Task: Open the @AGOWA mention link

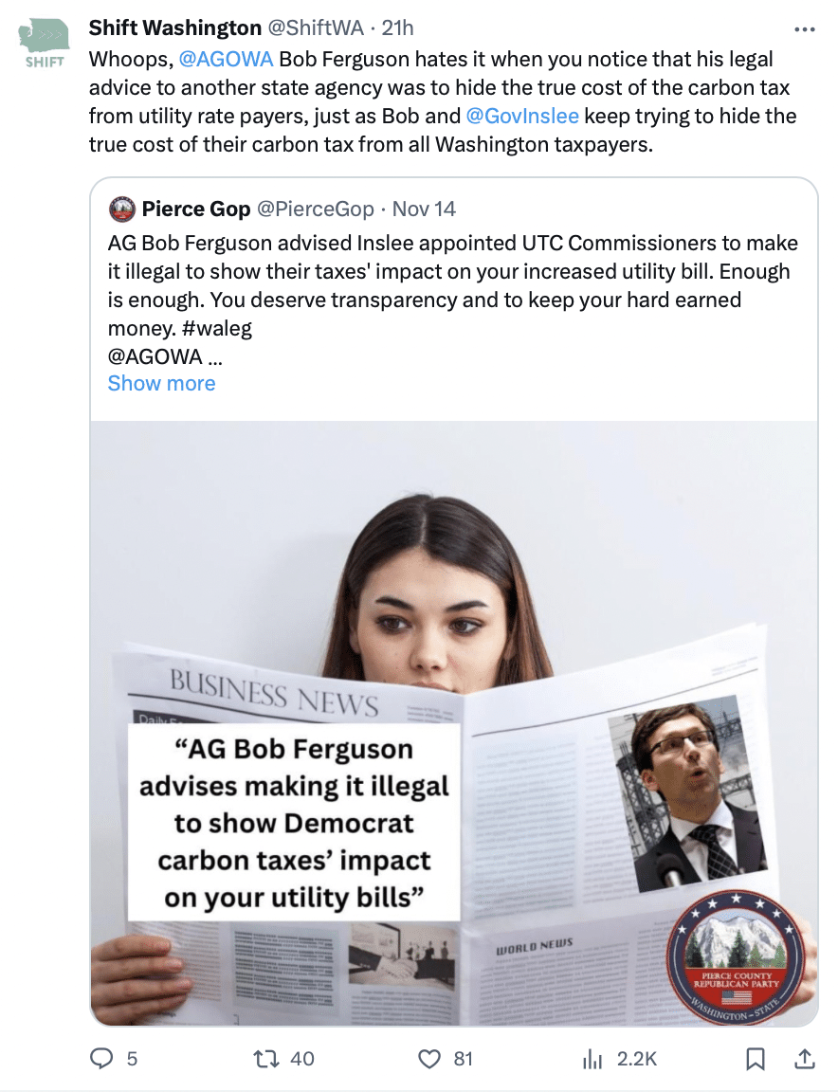Action: coord(226,59)
